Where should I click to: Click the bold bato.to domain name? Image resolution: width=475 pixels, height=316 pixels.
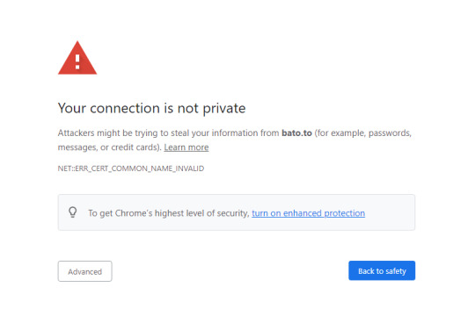click(x=296, y=133)
